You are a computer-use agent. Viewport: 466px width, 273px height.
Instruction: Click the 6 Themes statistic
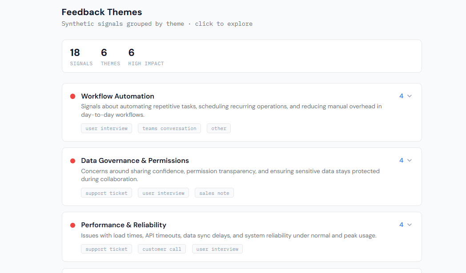pyautogui.click(x=110, y=57)
